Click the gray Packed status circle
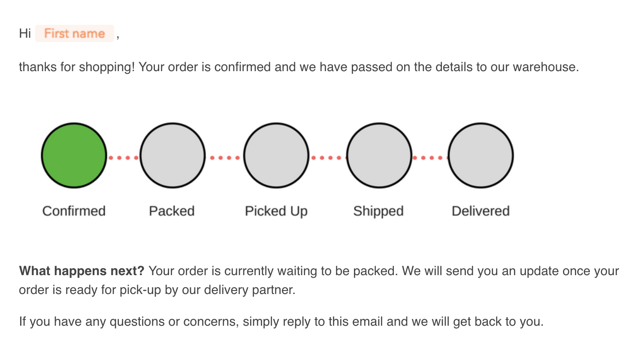 tap(172, 156)
